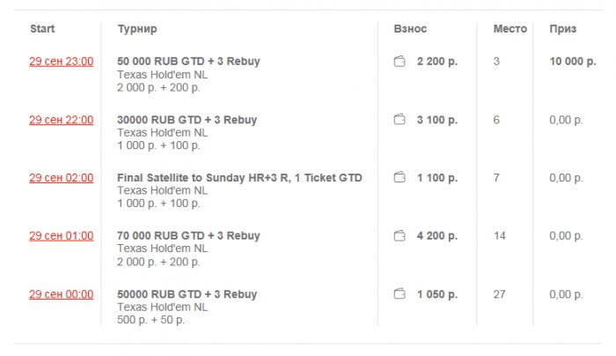Open the 29 сен 00:00 tournament link
This screenshot has height=356, width=616.
61,294
